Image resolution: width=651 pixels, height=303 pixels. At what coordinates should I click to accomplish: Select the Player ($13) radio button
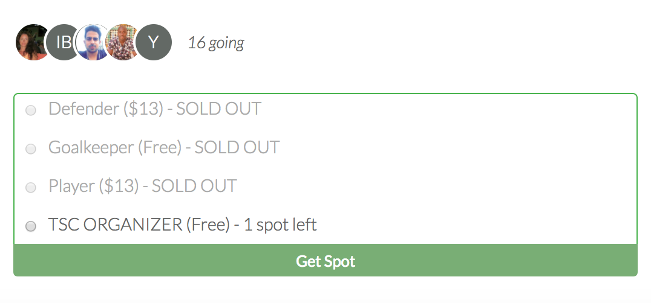click(31, 188)
